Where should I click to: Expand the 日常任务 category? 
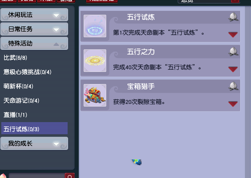34,29
